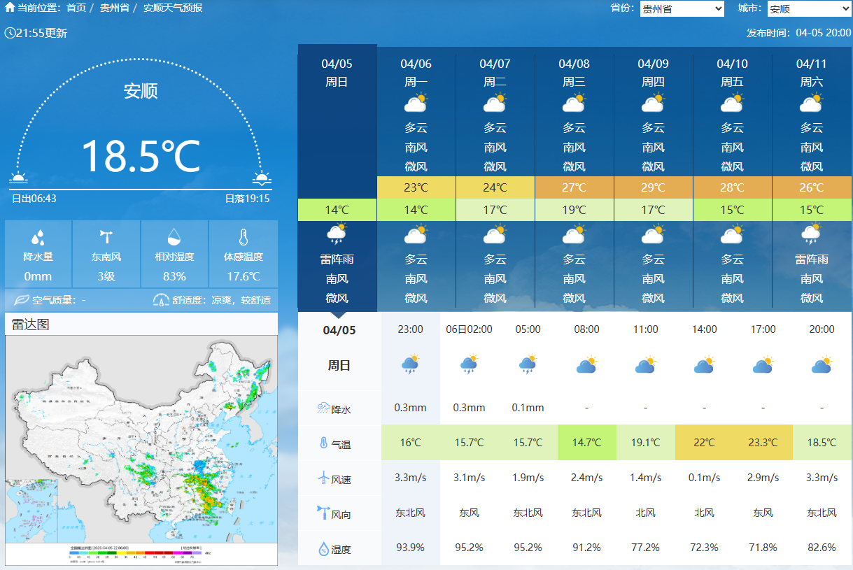Screen dimensions: 853x570
Task: Select the 04/11 周六 forecast column
Action: (811, 72)
